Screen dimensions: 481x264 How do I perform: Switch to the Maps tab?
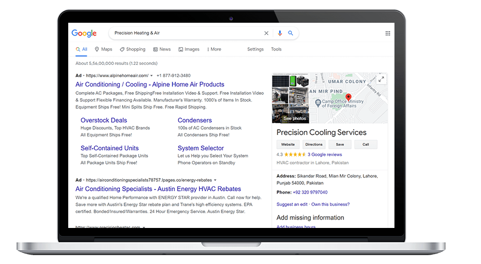103,49
